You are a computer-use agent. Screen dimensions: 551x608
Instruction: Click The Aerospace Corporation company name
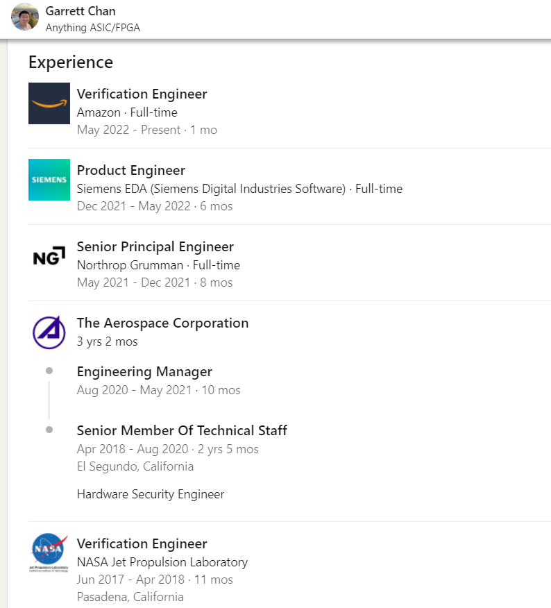tap(162, 323)
